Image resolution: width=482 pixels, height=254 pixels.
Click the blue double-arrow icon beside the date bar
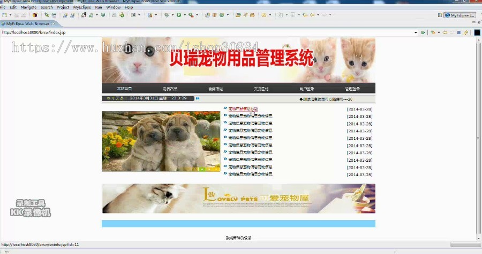click(x=198, y=98)
